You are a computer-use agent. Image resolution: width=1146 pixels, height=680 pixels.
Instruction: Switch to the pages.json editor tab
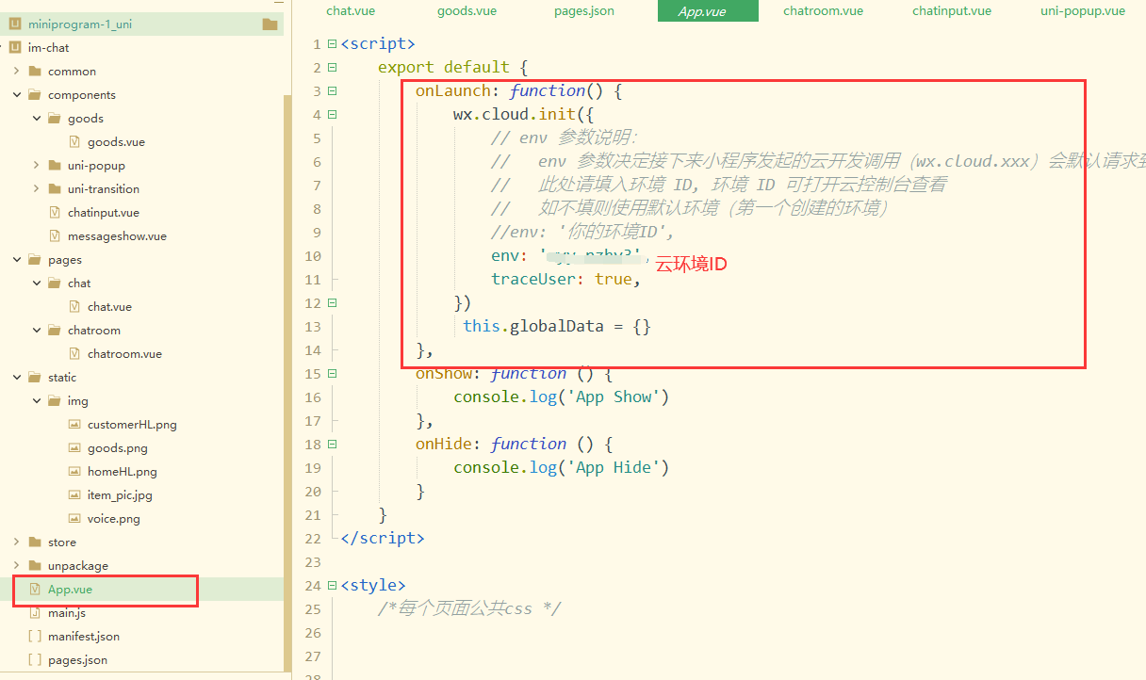click(x=584, y=10)
